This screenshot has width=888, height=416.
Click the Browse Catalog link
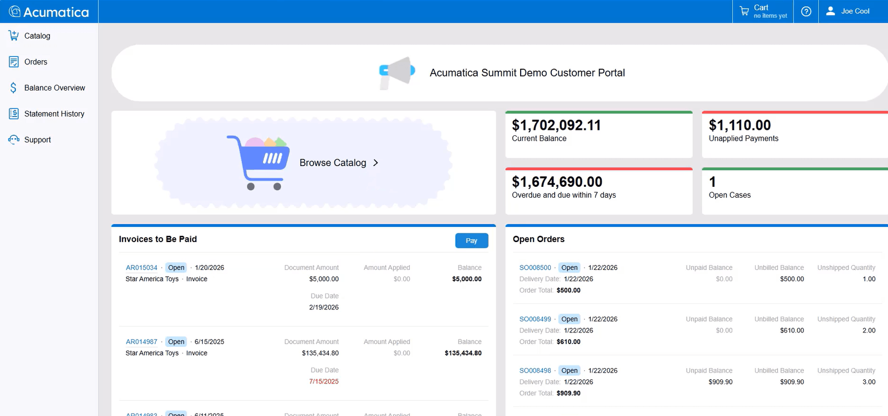coord(333,163)
